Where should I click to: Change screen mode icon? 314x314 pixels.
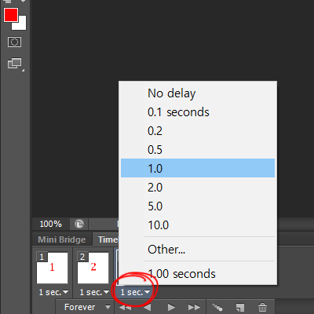coord(15,64)
